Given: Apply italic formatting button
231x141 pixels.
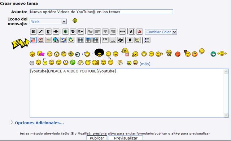Looking at the screenshot, I should [x=41, y=31].
